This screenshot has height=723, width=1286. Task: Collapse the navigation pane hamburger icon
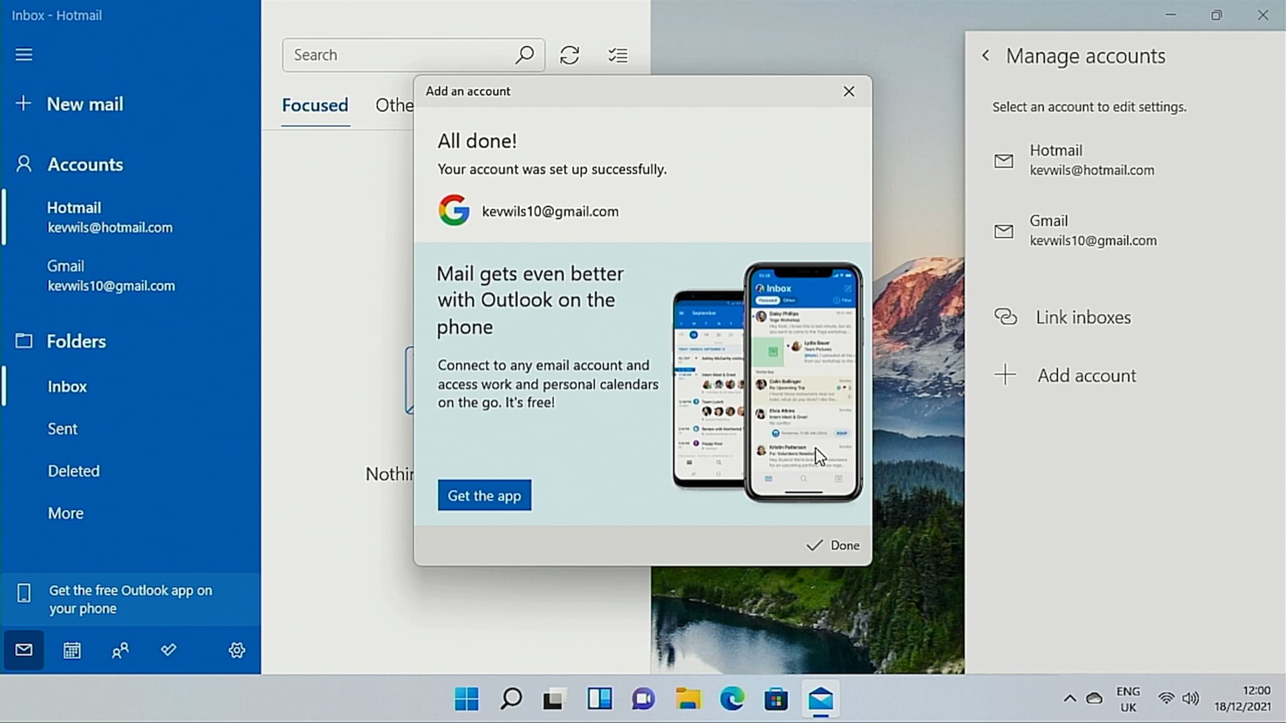pos(24,54)
